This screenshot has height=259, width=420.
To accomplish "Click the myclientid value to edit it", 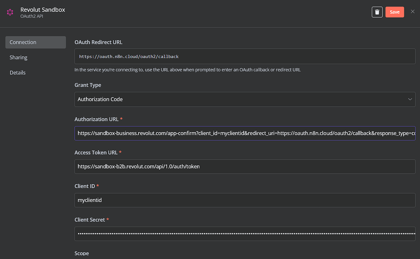I will point(89,200).
